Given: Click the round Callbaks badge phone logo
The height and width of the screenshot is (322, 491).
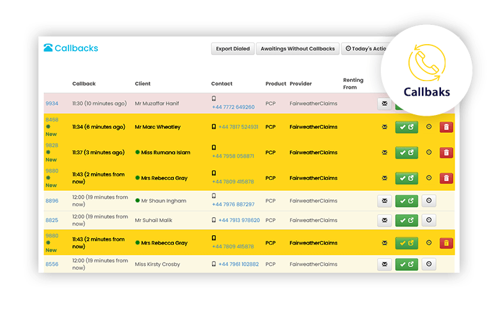Looking at the screenshot, I should tap(426, 63).
